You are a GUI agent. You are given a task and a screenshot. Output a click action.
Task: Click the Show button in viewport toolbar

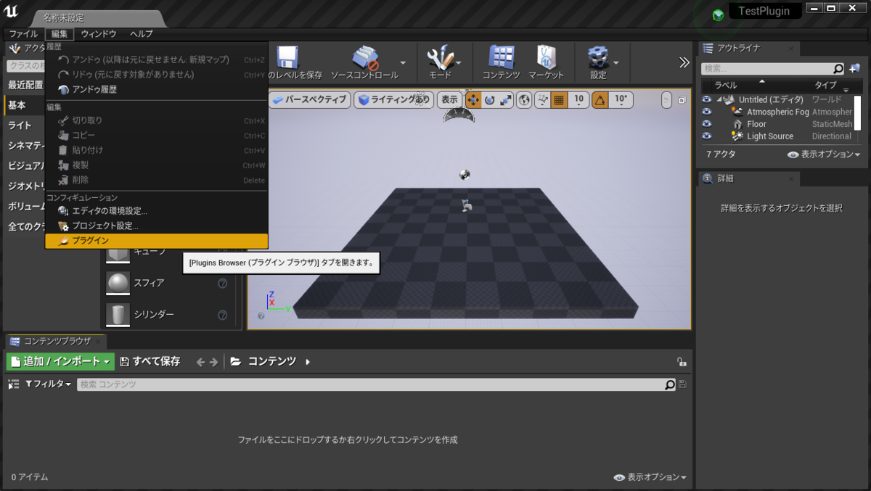click(449, 100)
